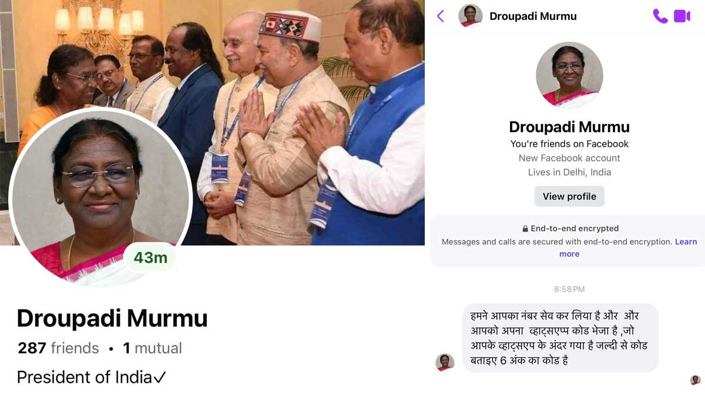Click the sender avatar beside the Hindi message

[445, 363]
